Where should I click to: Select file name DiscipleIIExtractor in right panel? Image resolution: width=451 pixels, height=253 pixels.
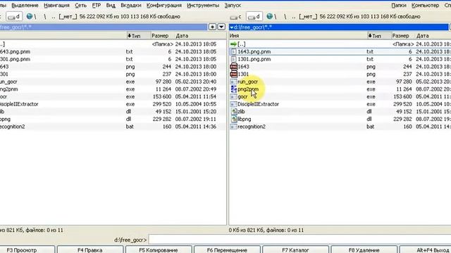[x=258, y=104]
